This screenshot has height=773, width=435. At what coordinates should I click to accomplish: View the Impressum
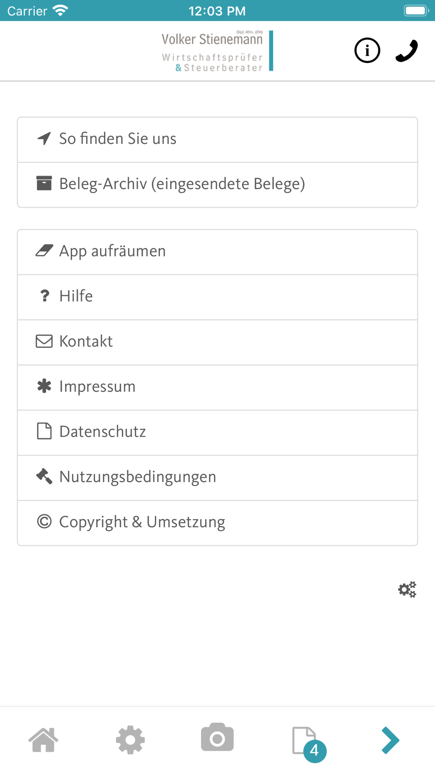pos(217,387)
